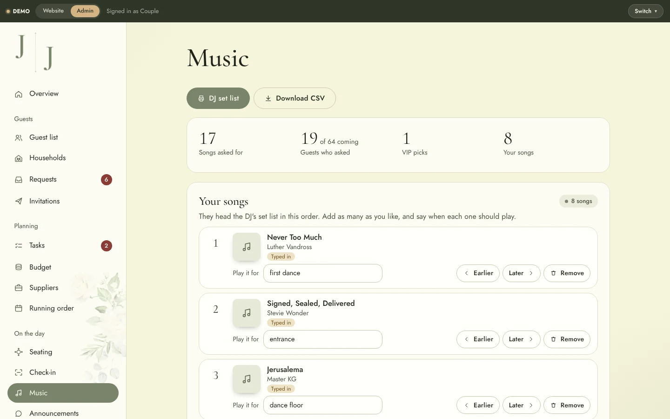Click the Seating icon in sidebar
670x419 pixels.
[19, 352]
